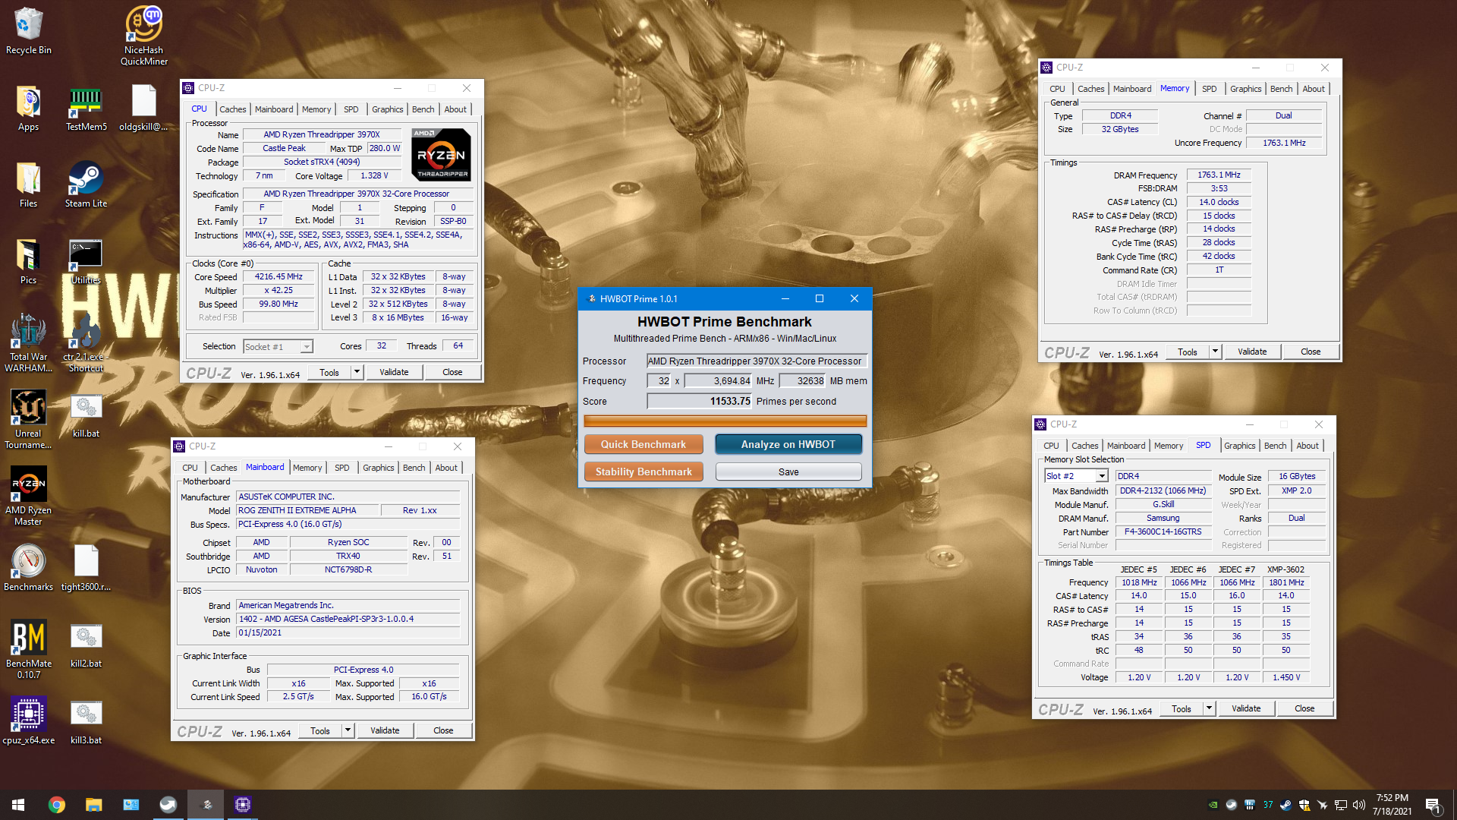Screen dimensions: 1457x820
Task: Launch the Steam Lite shortcut
Action: click(x=86, y=184)
